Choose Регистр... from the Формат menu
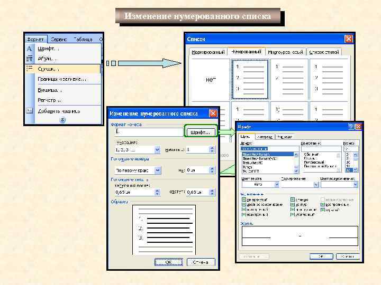This screenshot has width=381, height=285. [49, 100]
